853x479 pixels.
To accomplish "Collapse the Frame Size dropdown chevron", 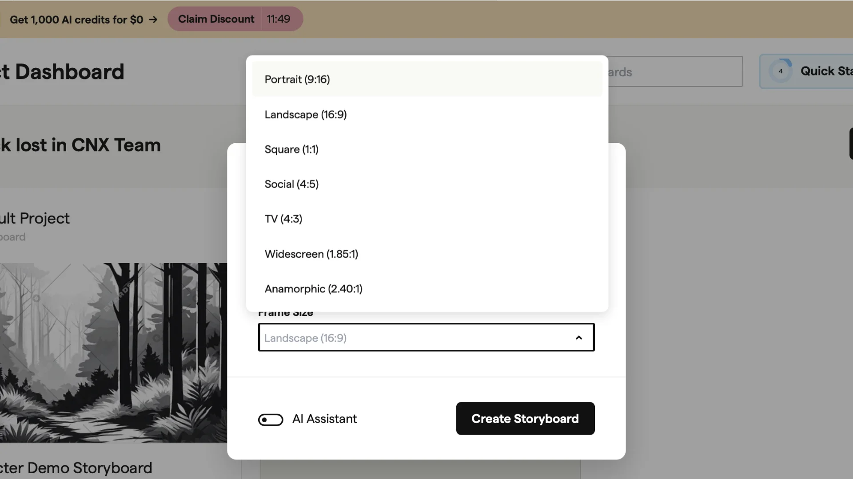I will [x=578, y=338].
